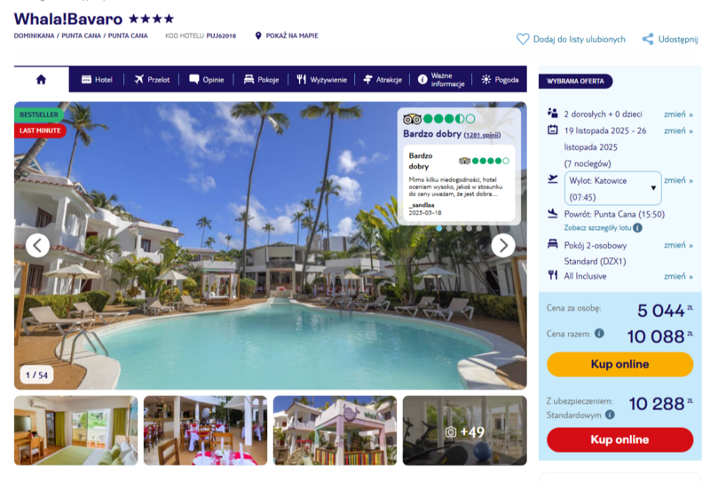Screen dimensions: 710x482
Task: Open the Pogoda weather tab
Action: pyautogui.click(x=500, y=80)
